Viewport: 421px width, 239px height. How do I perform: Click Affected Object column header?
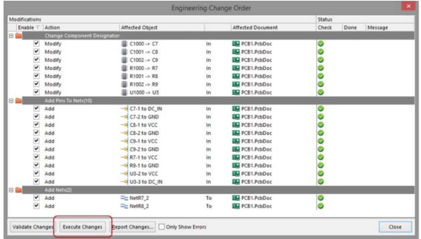(x=162, y=27)
